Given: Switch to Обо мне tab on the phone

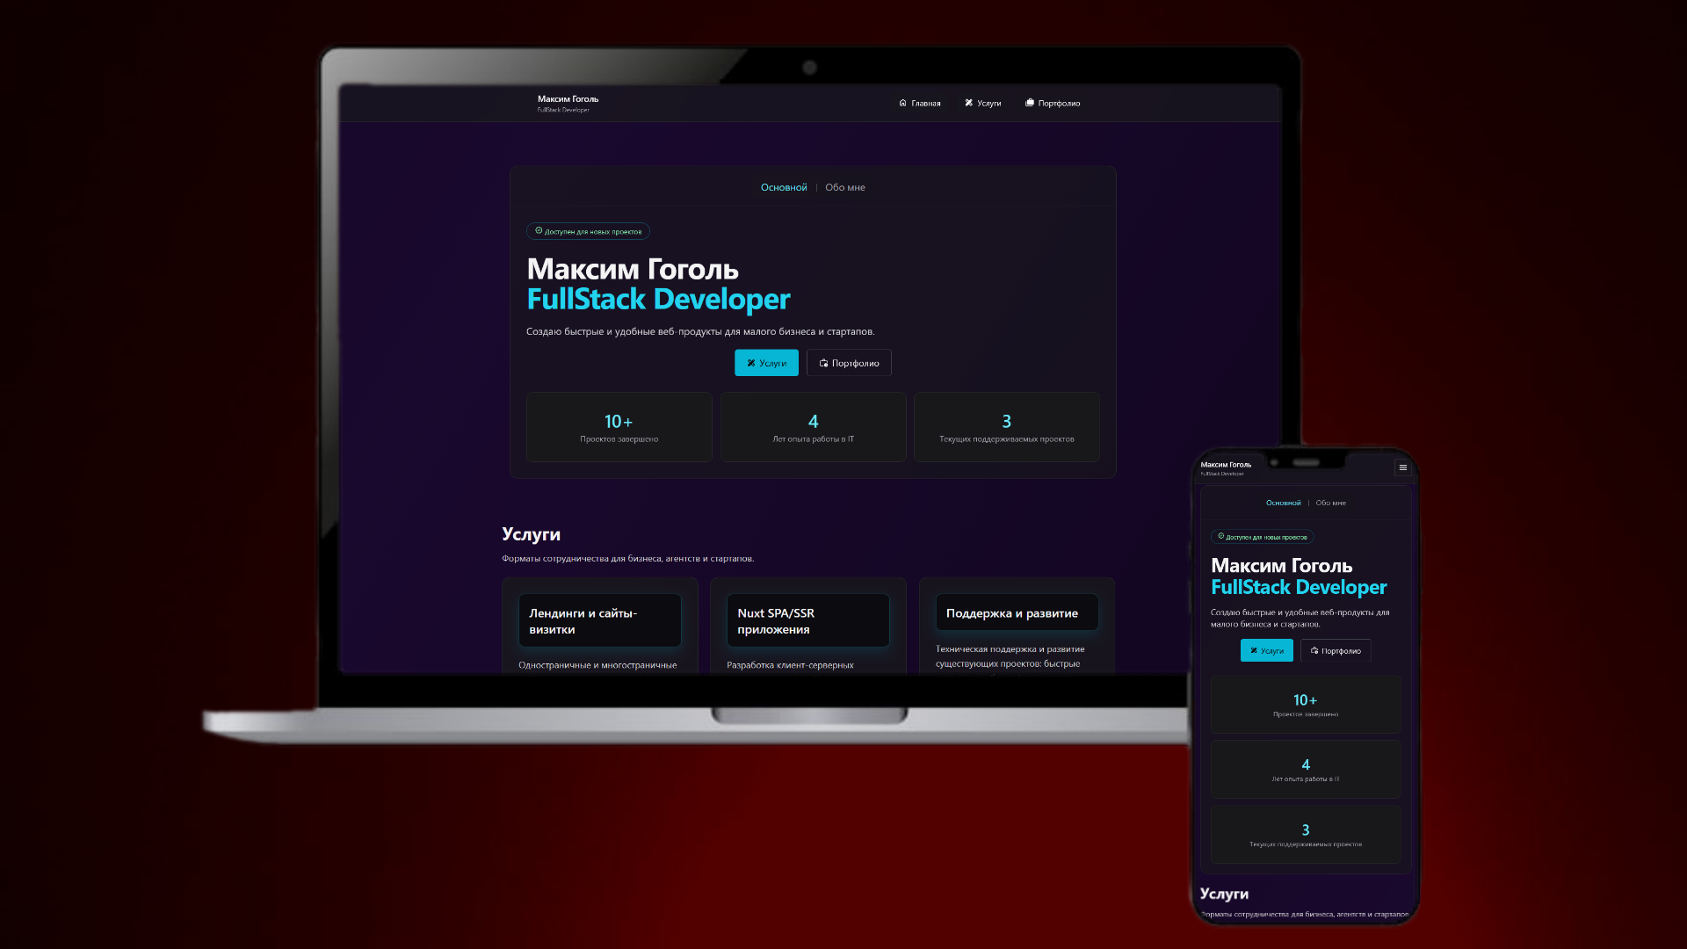Looking at the screenshot, I should [x=1331, y=503].
